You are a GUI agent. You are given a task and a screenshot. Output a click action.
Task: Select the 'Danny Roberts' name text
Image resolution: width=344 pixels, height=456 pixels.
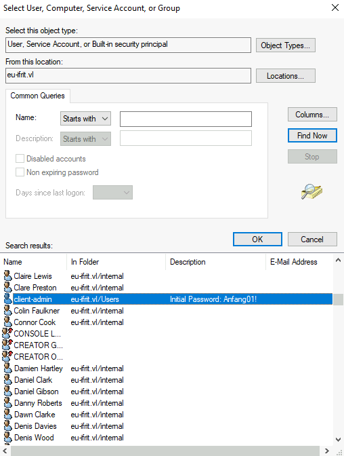38,403
